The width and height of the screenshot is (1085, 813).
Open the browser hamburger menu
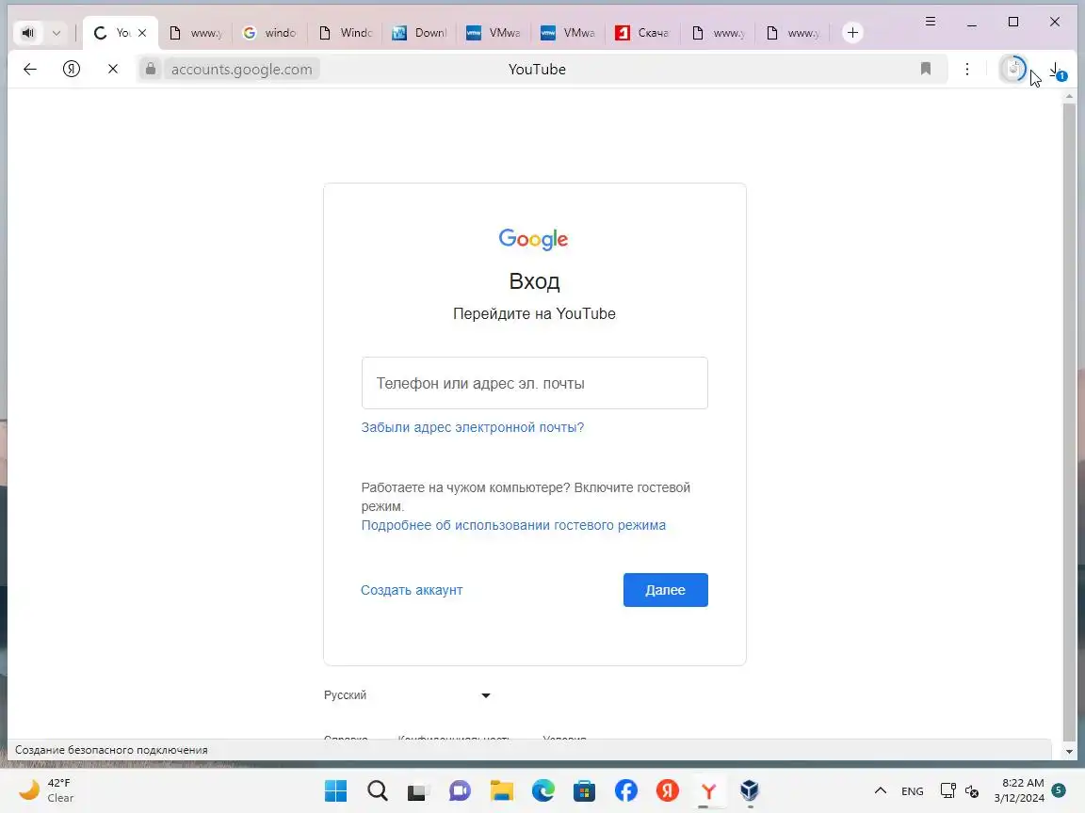point(931,22)
